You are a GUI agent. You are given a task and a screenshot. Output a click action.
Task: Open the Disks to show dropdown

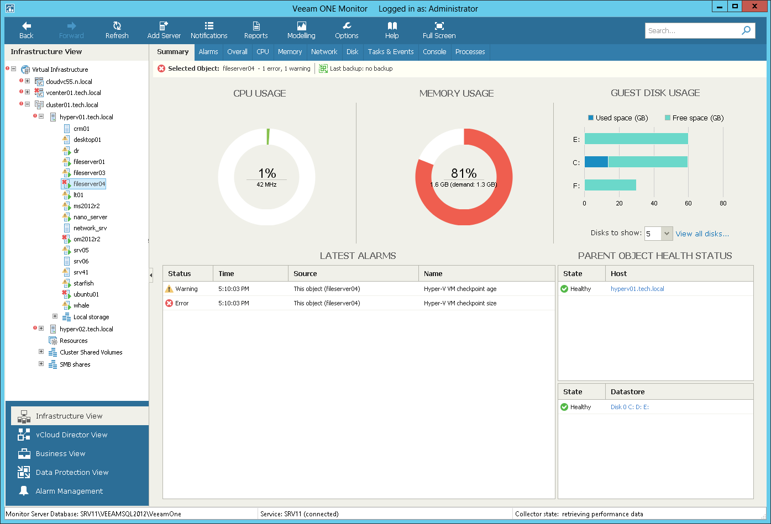click(x=667, y=234)
